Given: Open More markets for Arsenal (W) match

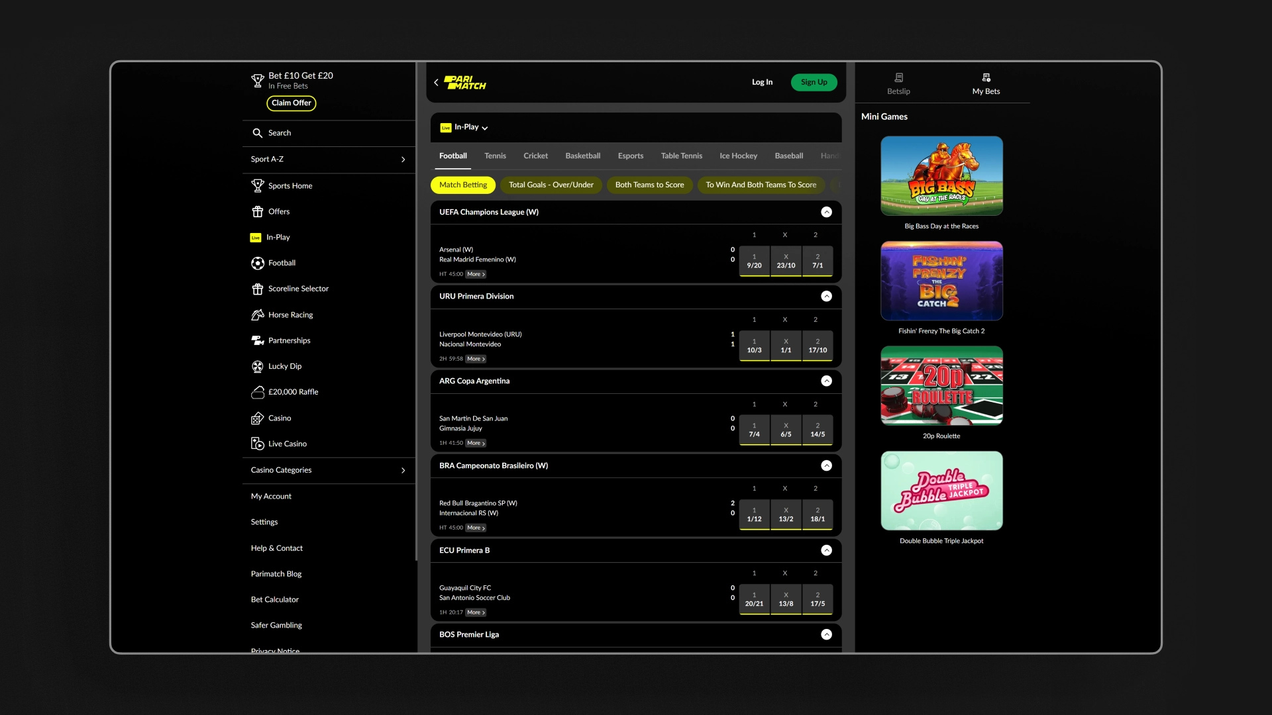Looking at the screenshot, I should pos(476,275).
